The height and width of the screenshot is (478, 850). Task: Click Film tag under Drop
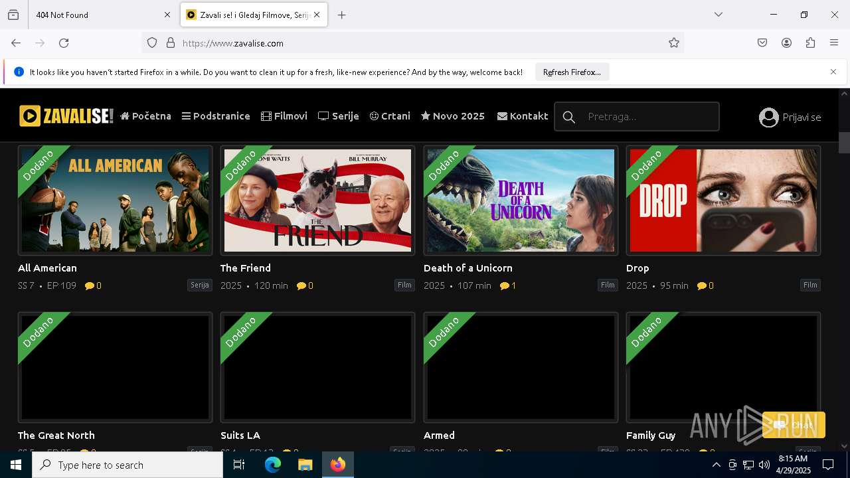point(810,285)
